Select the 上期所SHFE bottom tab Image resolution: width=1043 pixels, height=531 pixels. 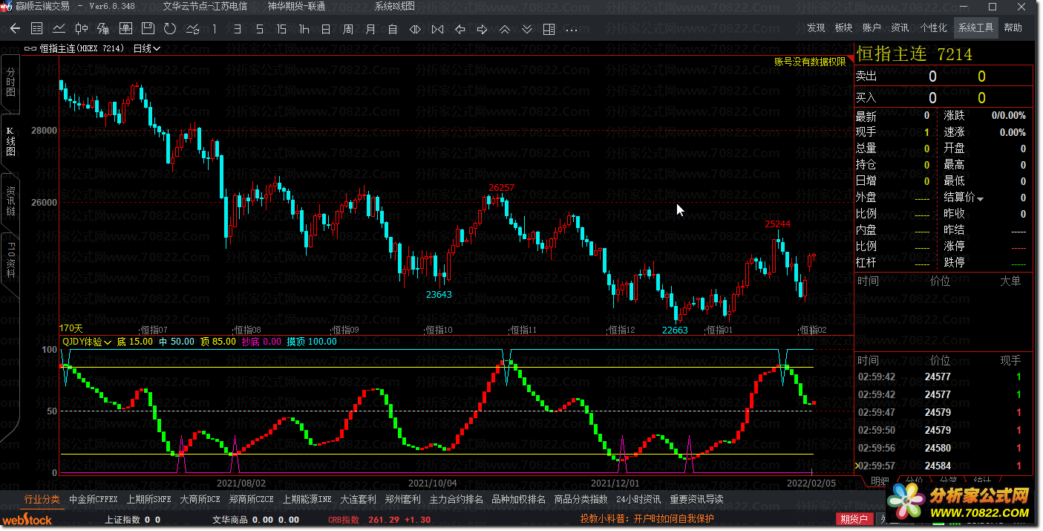(149, 499)
